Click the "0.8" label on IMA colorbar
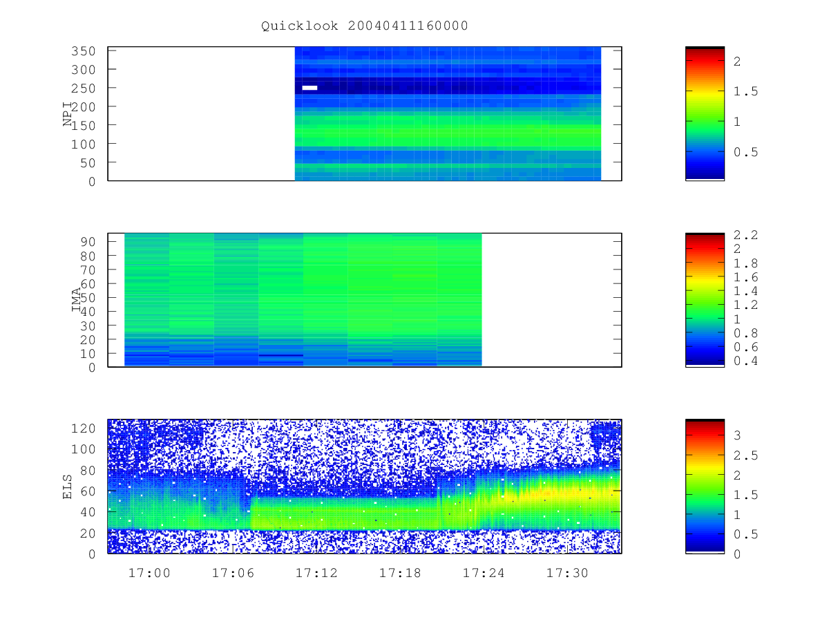 click(745, 333)
